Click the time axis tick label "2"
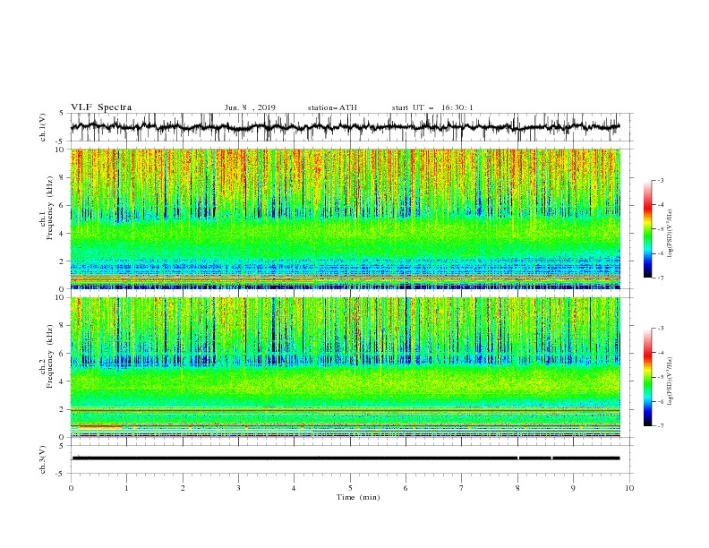 pyautogui.click(x=183, y=488)
